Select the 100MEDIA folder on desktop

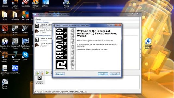pyautogui.click(x=15, y=16)
